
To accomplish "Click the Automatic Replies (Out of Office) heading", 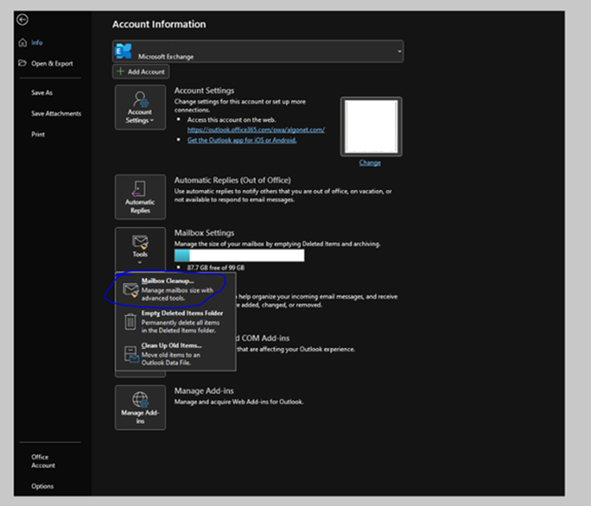I will tap(232, 180).
